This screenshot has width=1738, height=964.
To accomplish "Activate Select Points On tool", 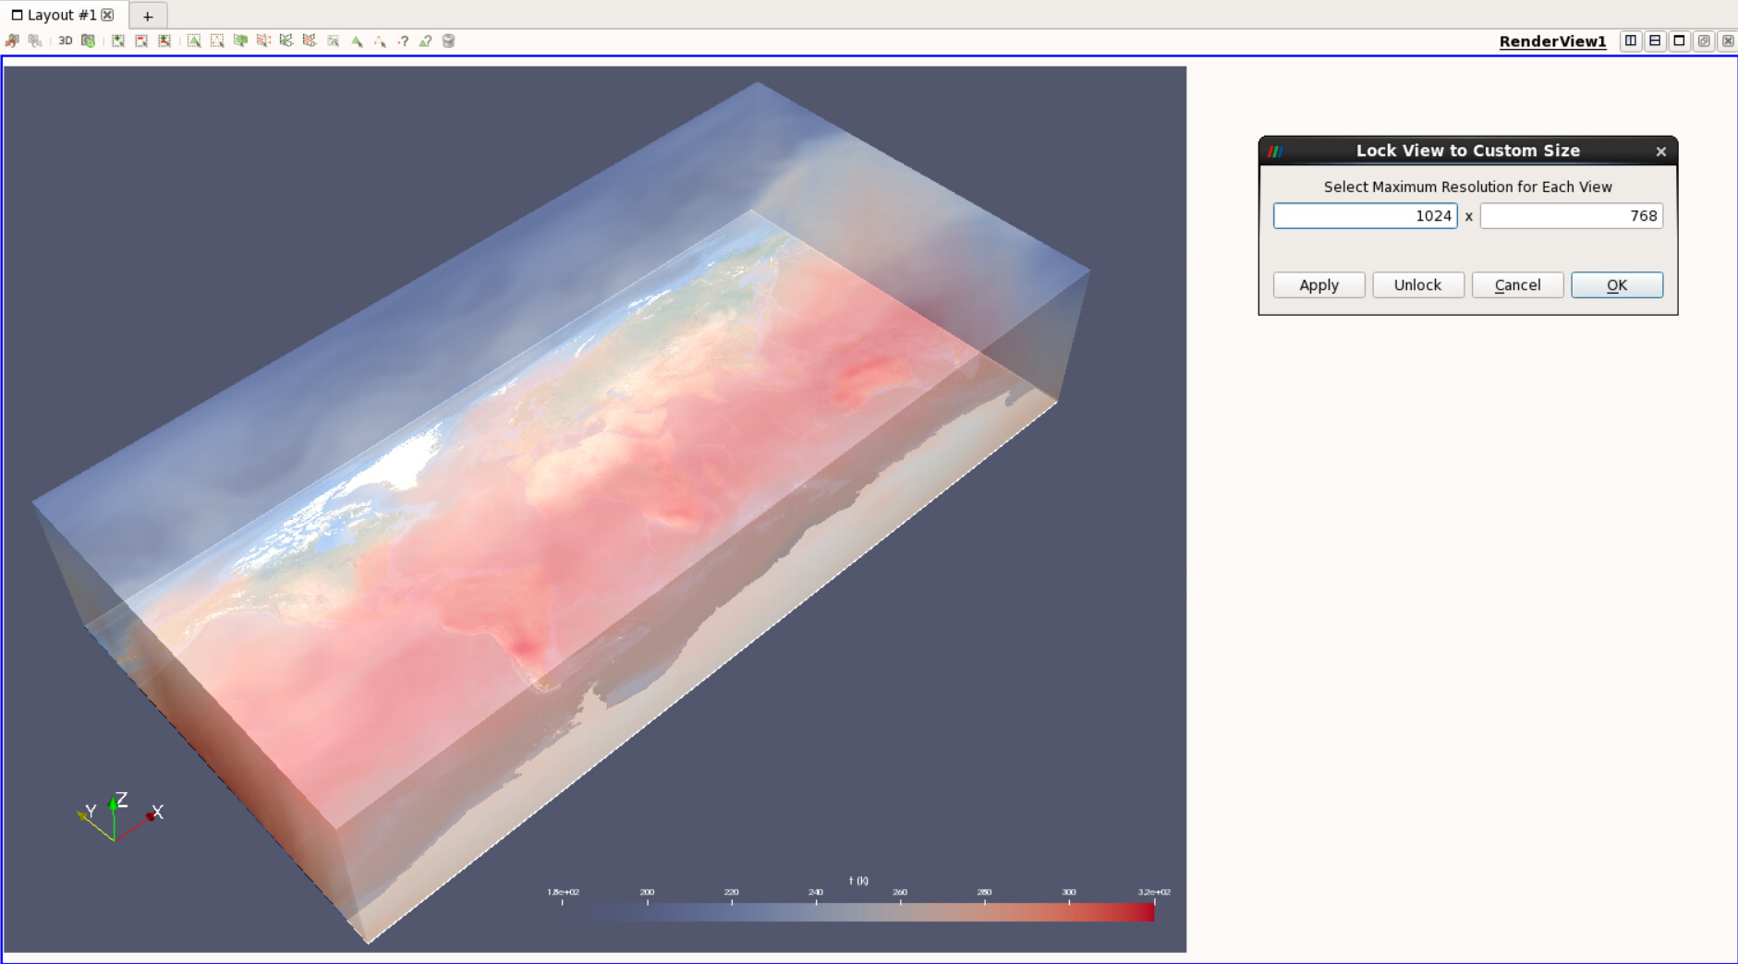I will (x=217, y=41).
